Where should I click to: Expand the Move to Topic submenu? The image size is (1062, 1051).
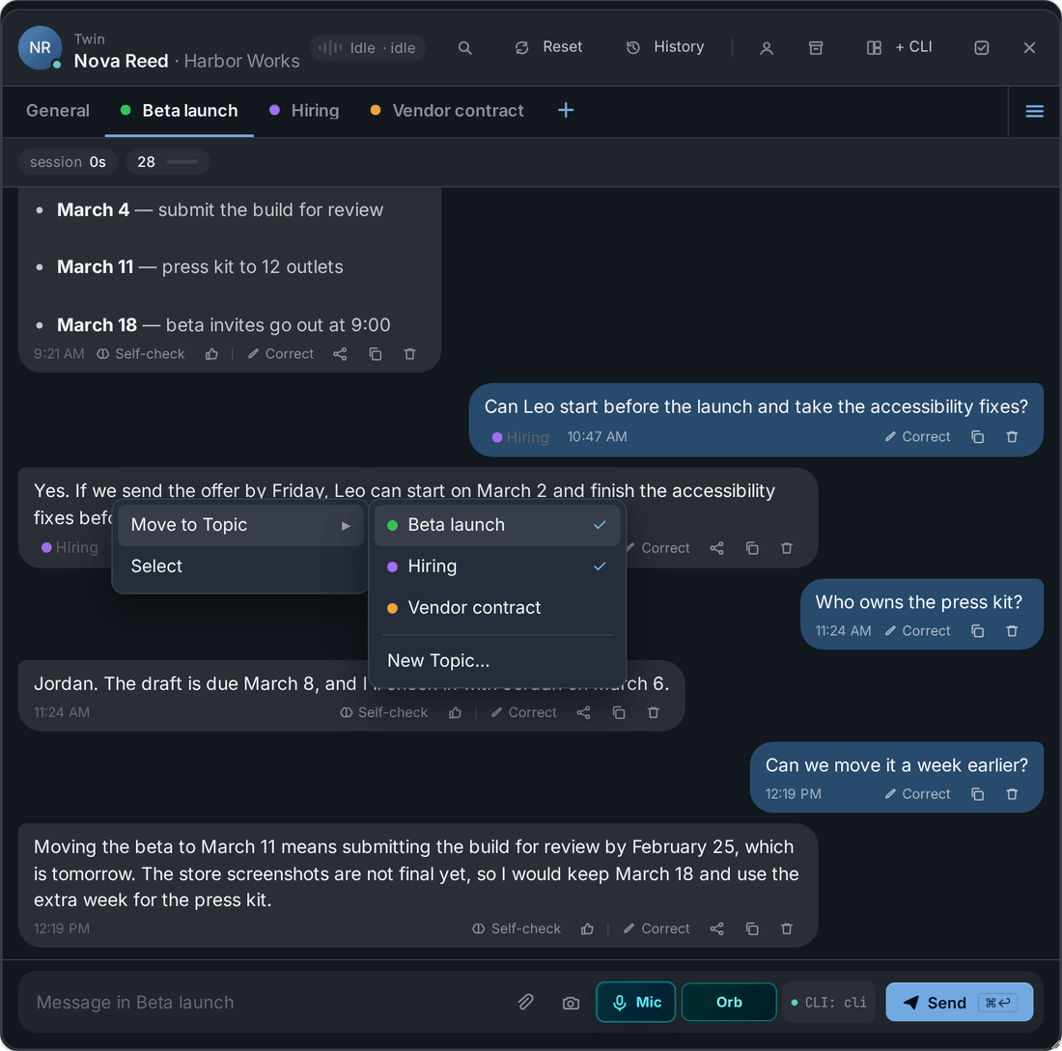point(240,525)
